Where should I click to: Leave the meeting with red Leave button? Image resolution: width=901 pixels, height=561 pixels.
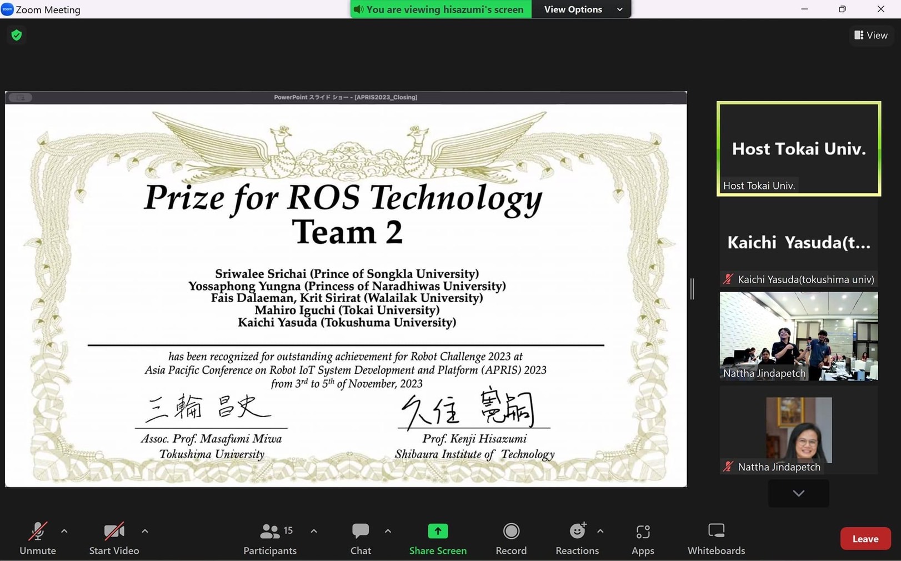[x=865, y=538]
